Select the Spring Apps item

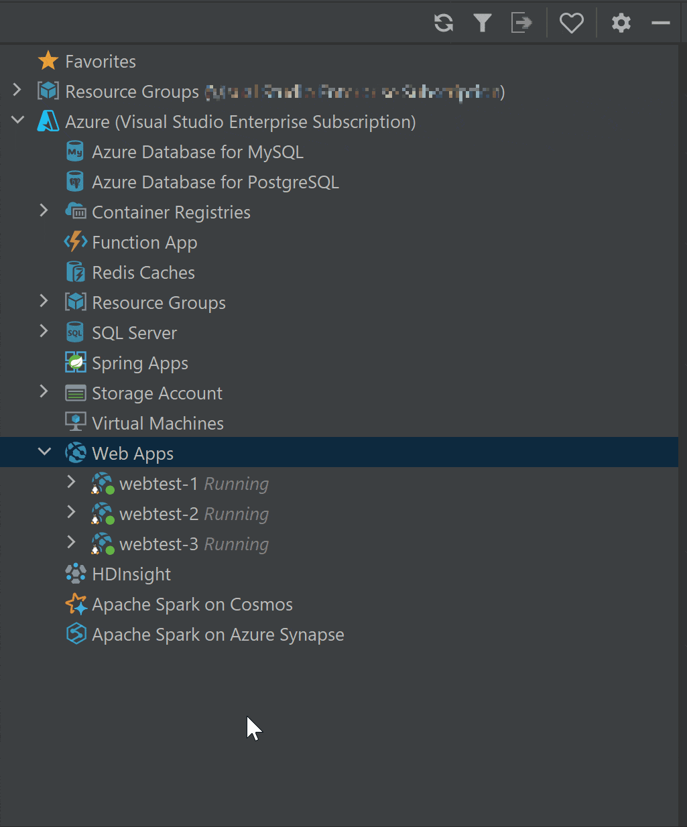tap(140, 363)
